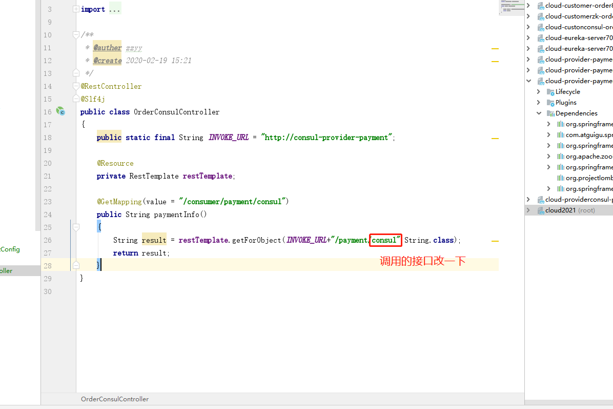Click the "http://consul-provider-payment" string literal
This screenshot has height=409, width=613.
pos(326,138)
